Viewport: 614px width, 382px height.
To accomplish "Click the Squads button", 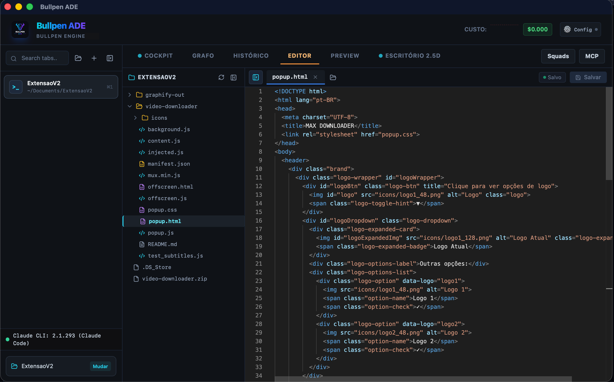I will pos(558,56).
